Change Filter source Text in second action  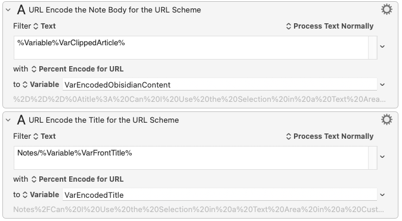(45, 136)
